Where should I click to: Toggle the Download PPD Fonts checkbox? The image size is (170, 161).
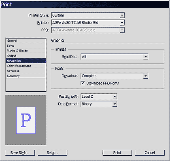click(x=83, y=83)
